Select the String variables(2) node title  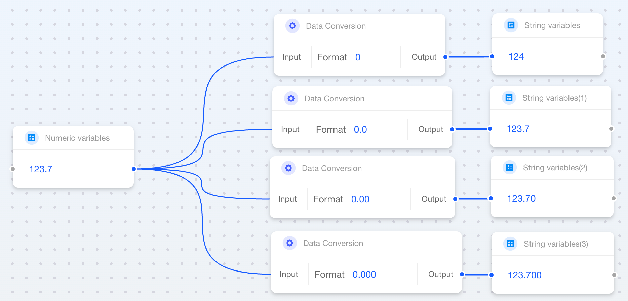click(555, 168)
